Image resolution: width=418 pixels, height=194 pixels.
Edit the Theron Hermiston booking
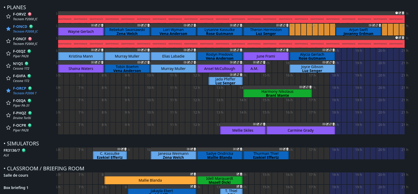click(281, 25)
